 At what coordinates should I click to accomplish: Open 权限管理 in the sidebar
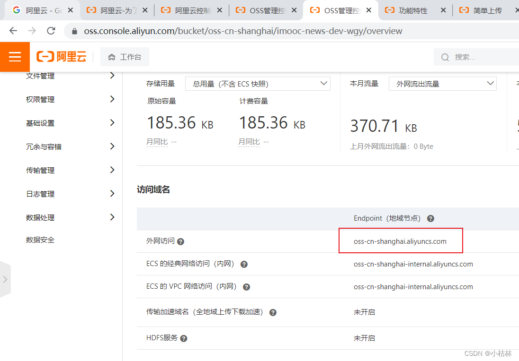point(40,99)
